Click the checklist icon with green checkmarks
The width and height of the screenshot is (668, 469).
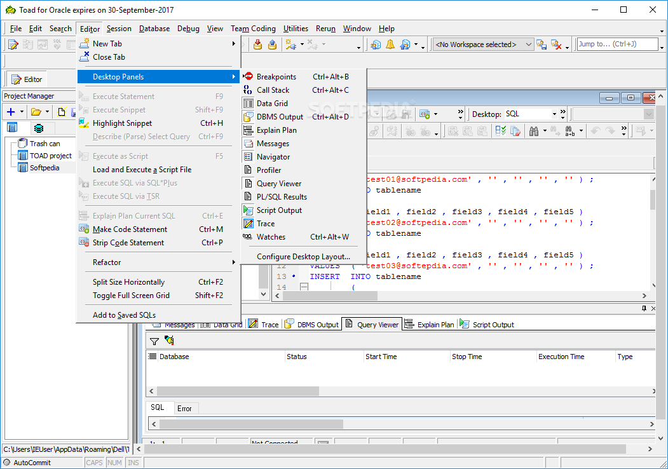[501, 131]
